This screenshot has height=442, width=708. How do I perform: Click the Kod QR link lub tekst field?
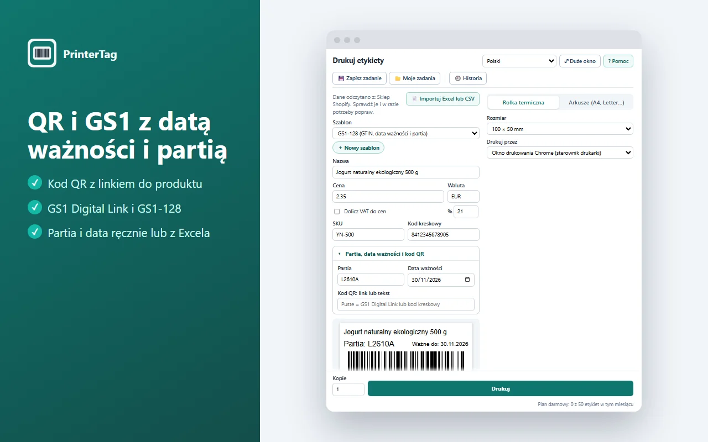pyautogui.click(x=406, y=304)
